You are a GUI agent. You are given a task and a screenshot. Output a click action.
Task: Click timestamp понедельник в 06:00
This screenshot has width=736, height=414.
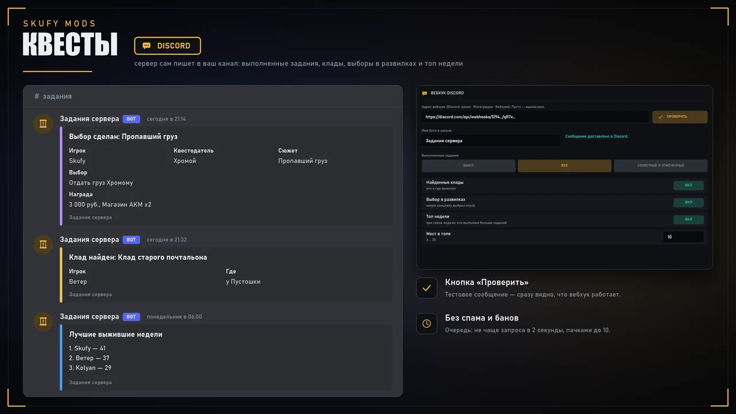pyautogui.click(x=174, y=317)
